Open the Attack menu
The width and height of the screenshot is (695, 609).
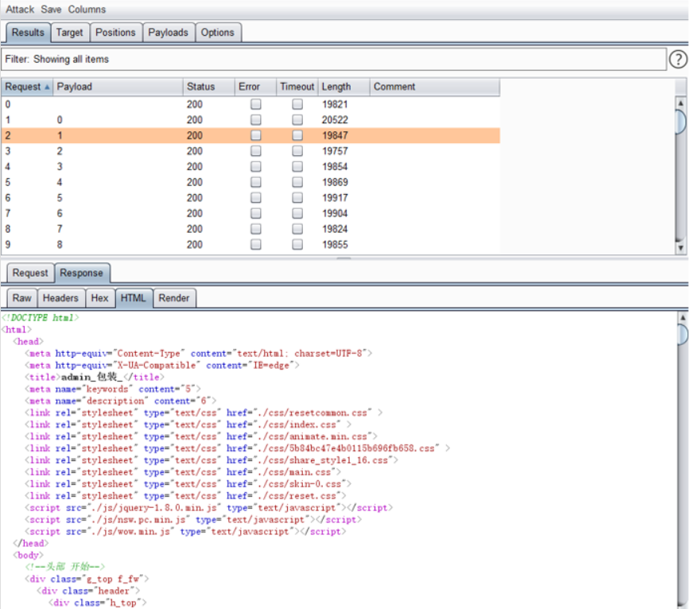(x=20, y=10)
